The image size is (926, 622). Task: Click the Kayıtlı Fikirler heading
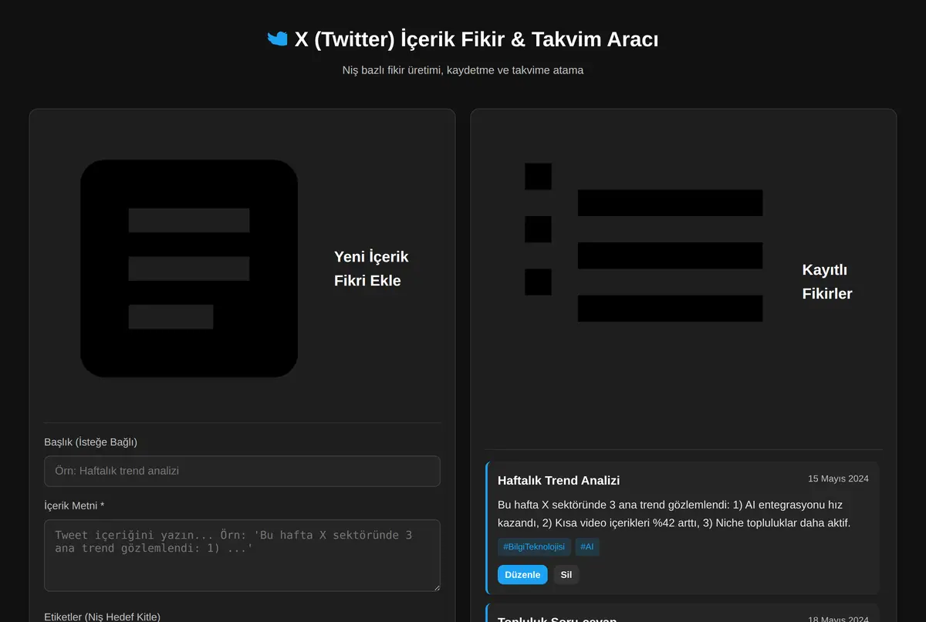(827, 282)
